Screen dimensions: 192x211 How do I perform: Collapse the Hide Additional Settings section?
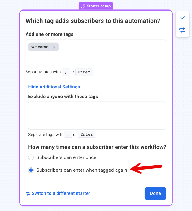coord(53,87)
